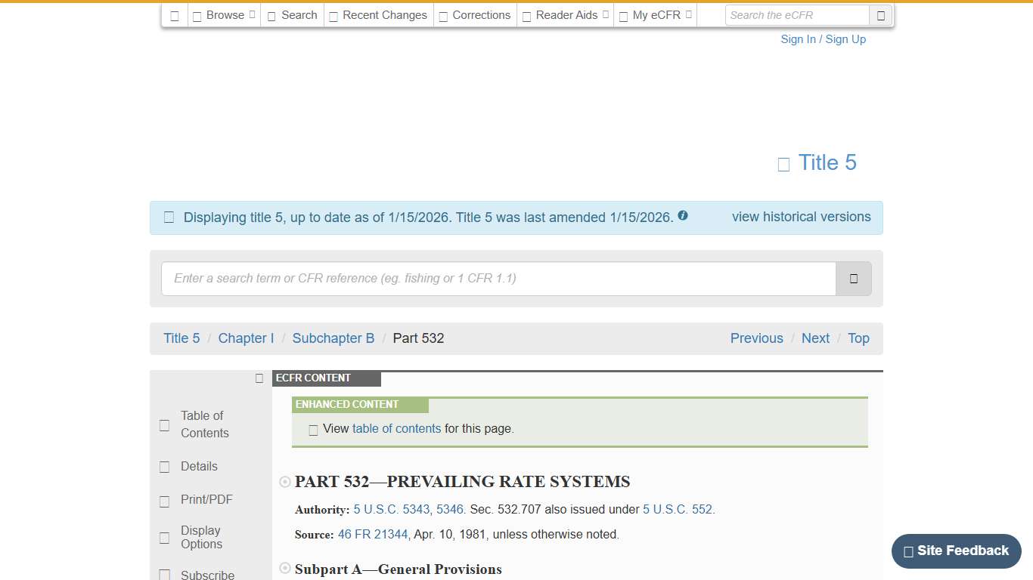Screen dimensions: 1033x580
Task: Click the Next navigation link
Action: (x=815, y=338)
